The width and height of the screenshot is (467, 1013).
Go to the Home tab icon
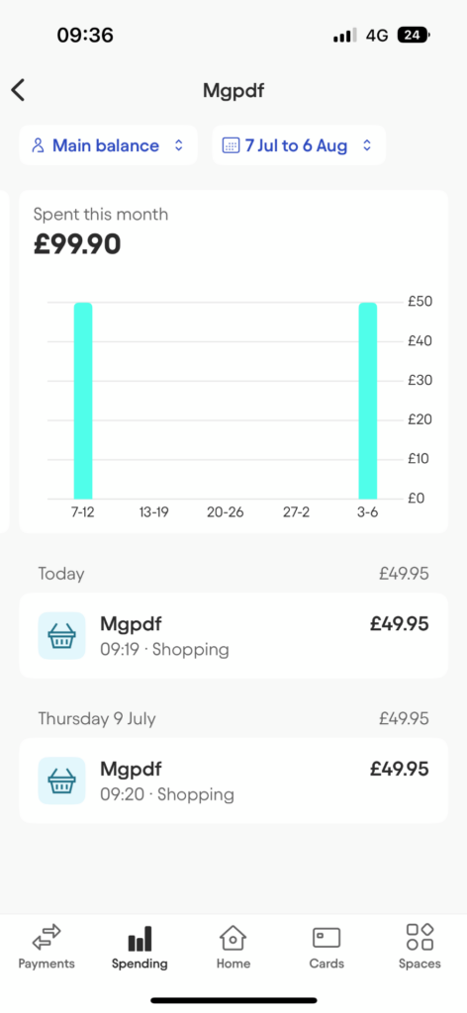click(233, 938)
